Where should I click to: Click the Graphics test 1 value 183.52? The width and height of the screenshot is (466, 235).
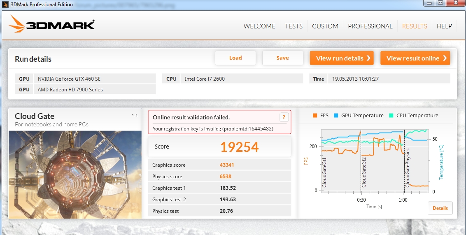click(x=228, y=188)
